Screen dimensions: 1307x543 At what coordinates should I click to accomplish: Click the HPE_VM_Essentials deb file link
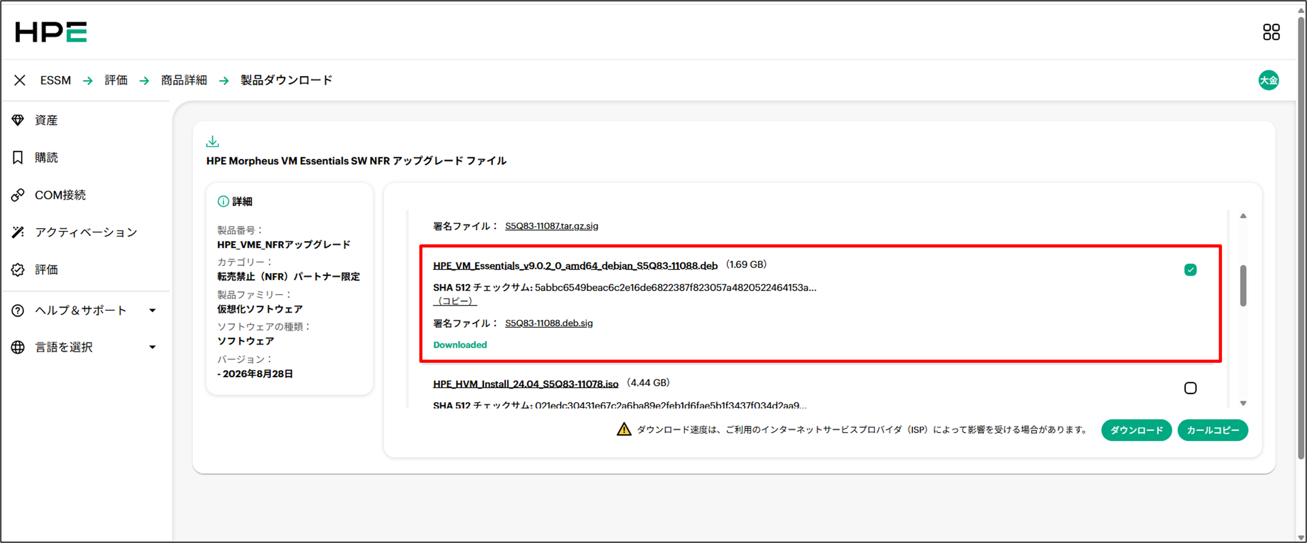[x=575, y=266]
